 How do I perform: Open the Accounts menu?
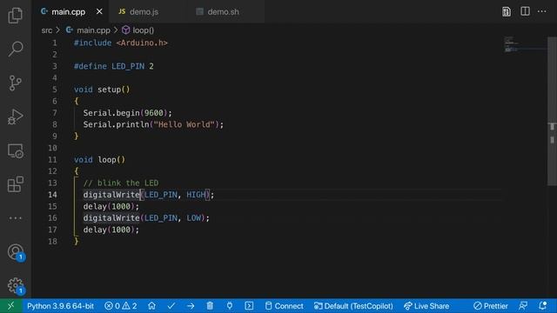click(16, 252)
